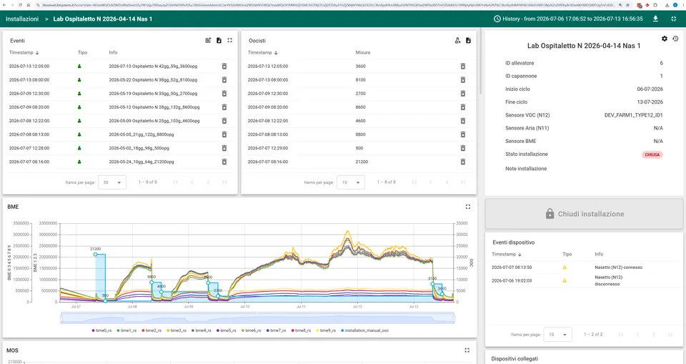Bookmark page star icon in address bar
The width and height of the screenshot is (686, 364).
pyautogui.click(x=628, y=5)
